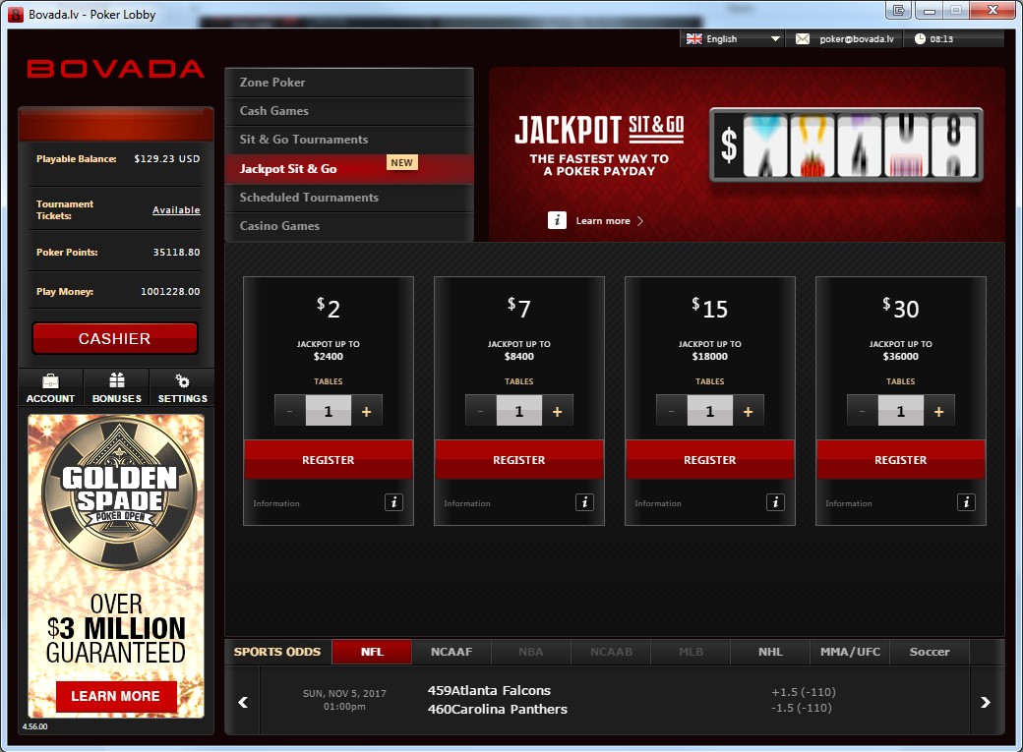
Task: Click the Play Money 1001228.00 value
Action: 170,292
